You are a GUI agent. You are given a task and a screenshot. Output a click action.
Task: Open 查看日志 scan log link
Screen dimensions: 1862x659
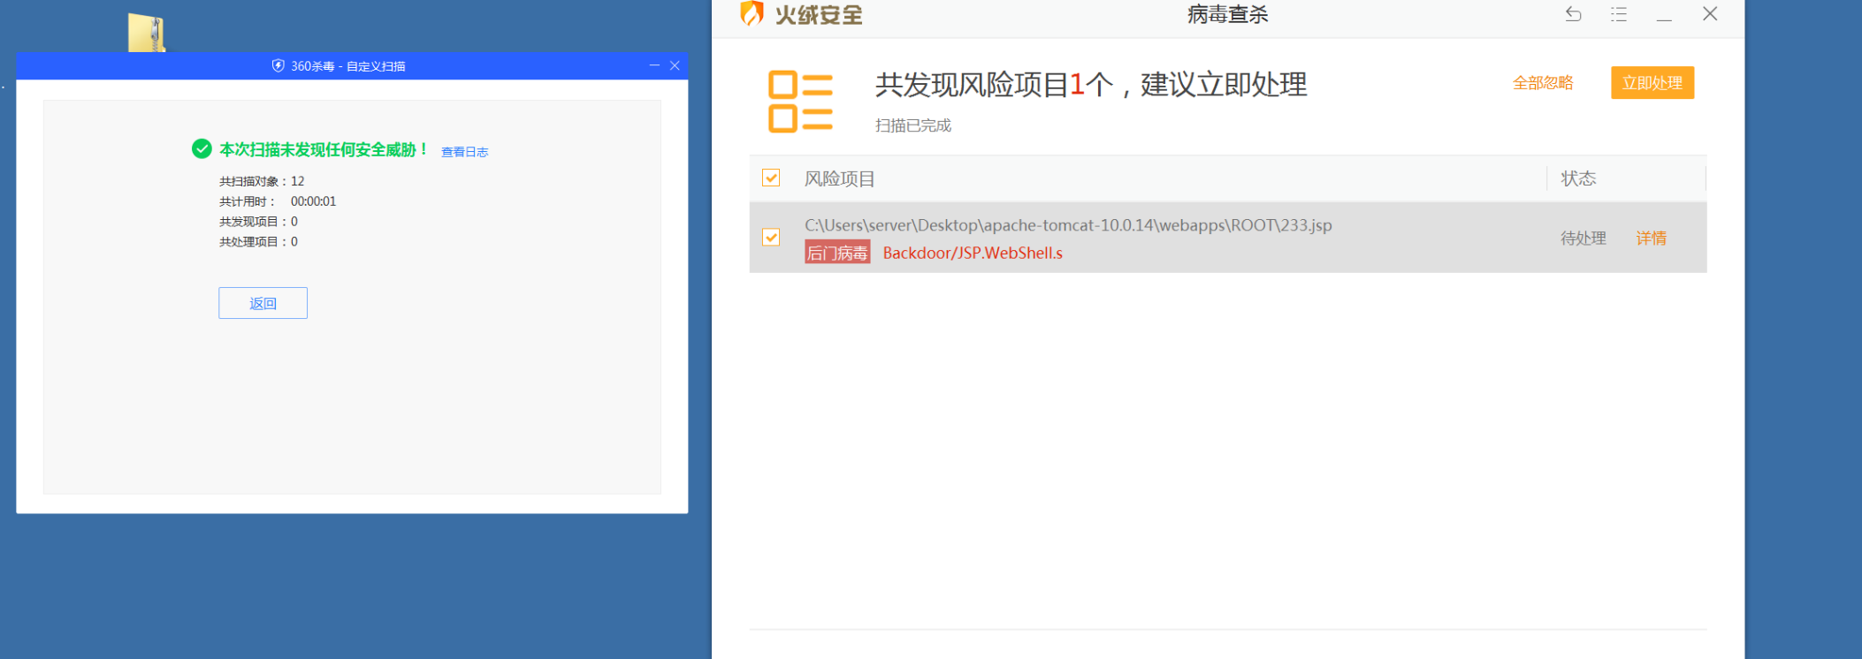464,152
